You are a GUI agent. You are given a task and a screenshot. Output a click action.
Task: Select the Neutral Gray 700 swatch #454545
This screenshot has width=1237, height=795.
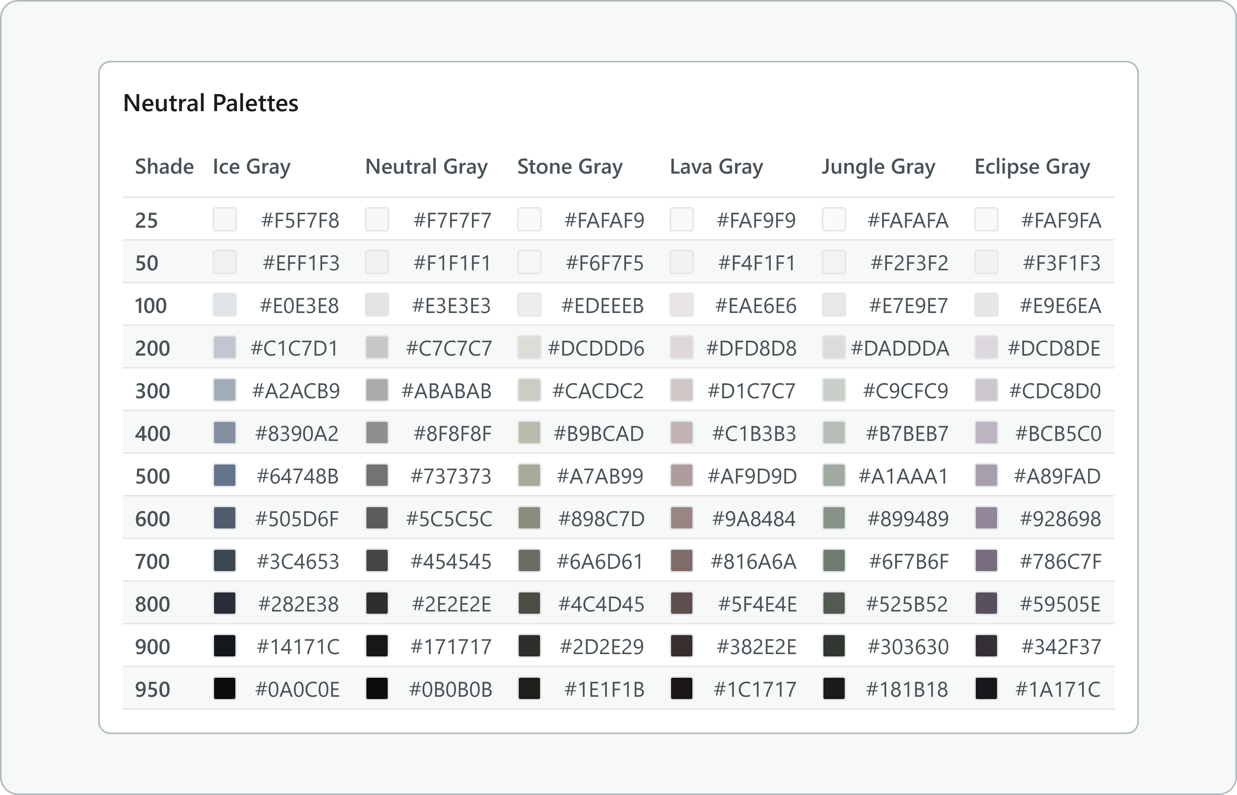point(377,560)
